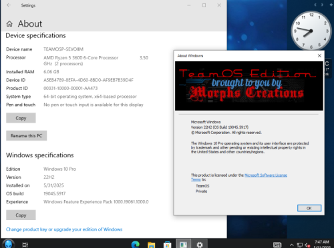This screenshot has width=334, height=248.
Task: Select the AMD Ryzen 5 3600 processor text
Action: click(x=96, y=61)
